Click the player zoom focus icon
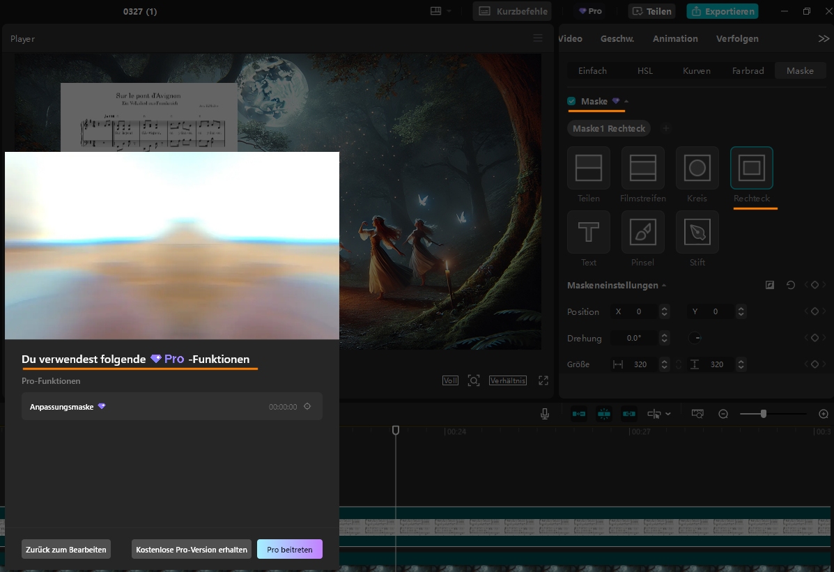The width and height of the screenshot is (834, 572). (473, 380)
